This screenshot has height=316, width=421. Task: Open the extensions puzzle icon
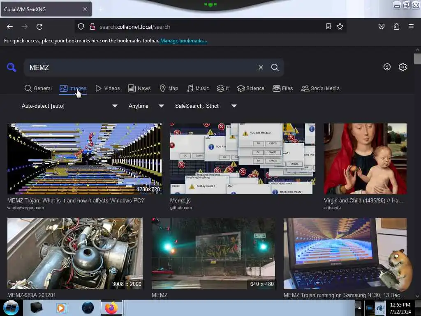pos(396,26)
